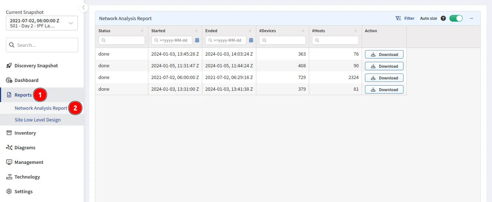Screen dimensions: 492x202
Task: Open the three-dots table options menu
Action: [x=471, y=18]
